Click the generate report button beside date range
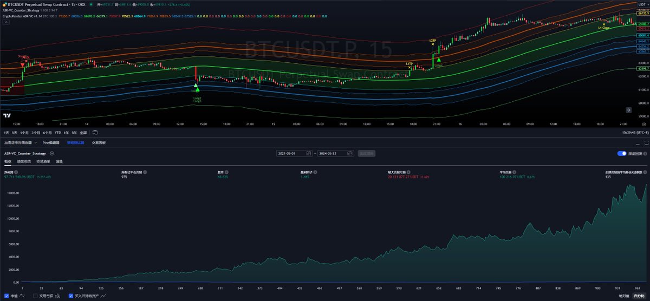 pos(366,154)
